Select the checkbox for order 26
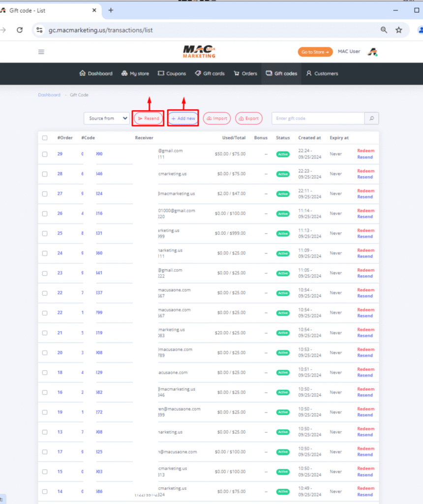The height and width of the screenshot is (504, 423). pyautogui.click(x=45, y=214)
